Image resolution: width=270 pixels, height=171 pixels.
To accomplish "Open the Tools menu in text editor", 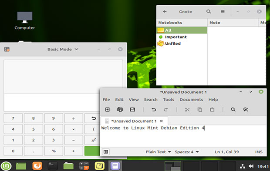I will click(169, 99).
